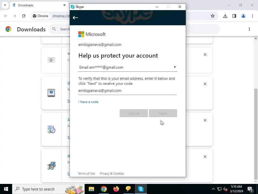258x194 pixels.
Task: Click the Chrome site info chip
Action: 41,16
